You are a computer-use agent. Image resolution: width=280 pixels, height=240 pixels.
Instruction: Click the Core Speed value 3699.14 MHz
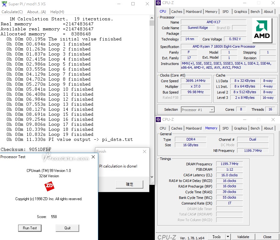pos(195,81)
